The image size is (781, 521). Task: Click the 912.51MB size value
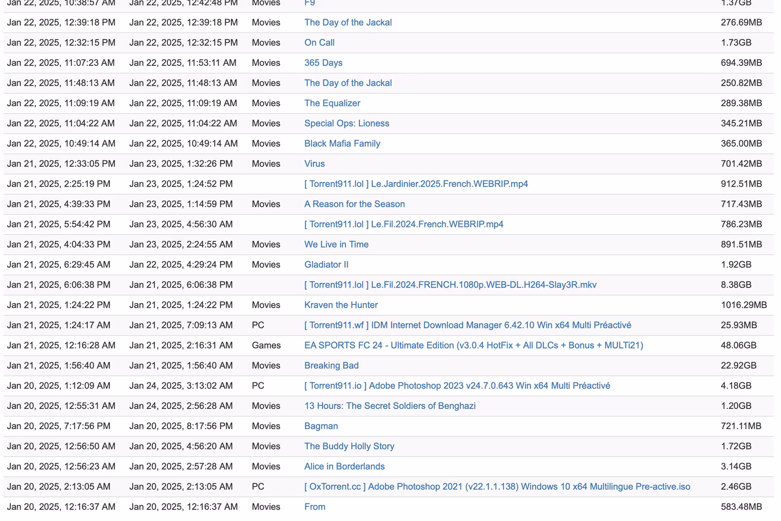(x=741, y=184)
